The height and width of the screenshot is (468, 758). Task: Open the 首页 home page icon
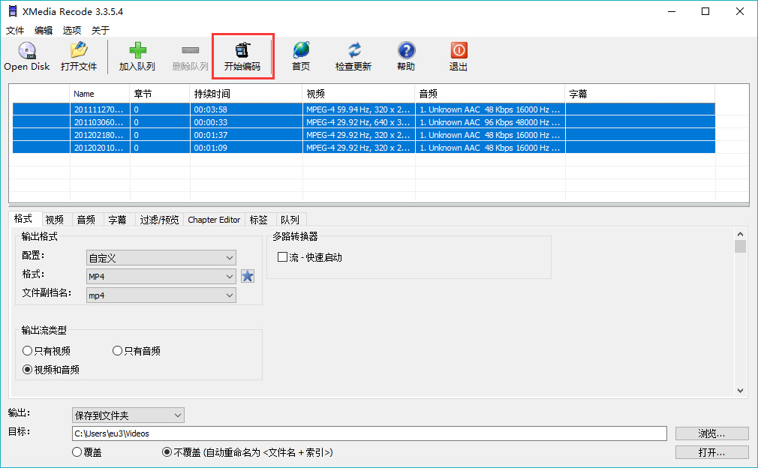[x=301, y=56]
